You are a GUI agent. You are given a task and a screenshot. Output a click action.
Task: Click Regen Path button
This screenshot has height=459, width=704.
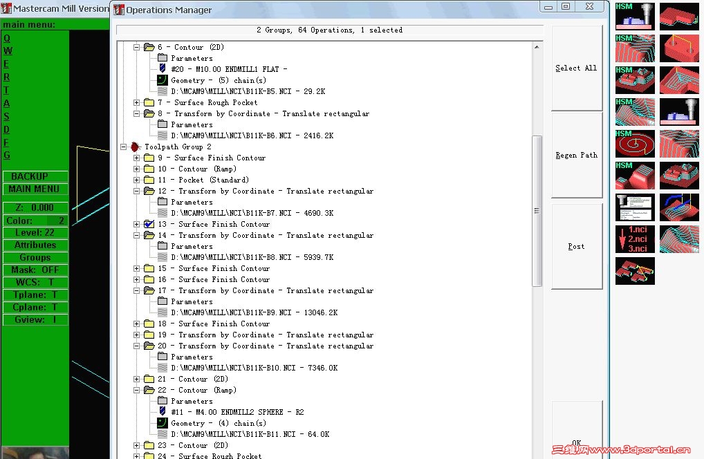pos(577,155)
